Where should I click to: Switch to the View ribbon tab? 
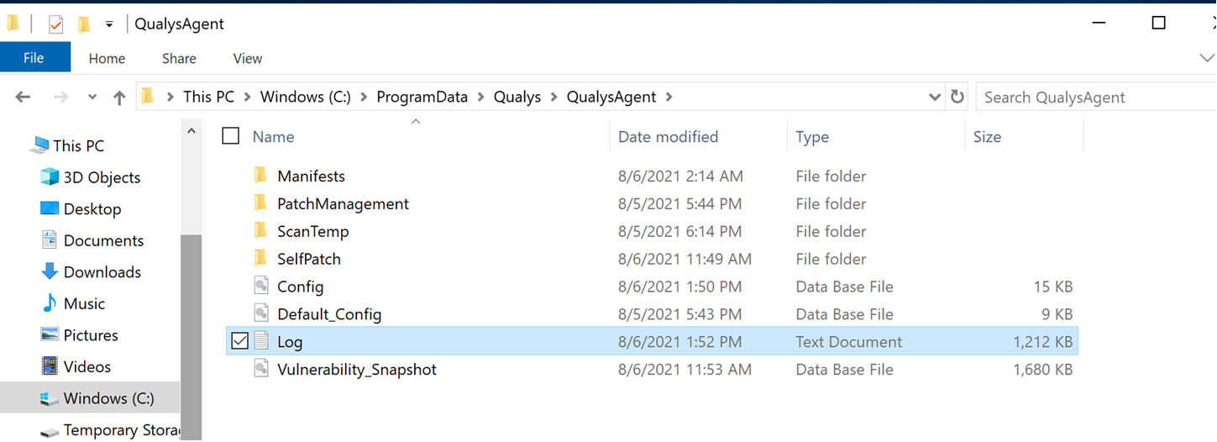[x=248, y=58]
